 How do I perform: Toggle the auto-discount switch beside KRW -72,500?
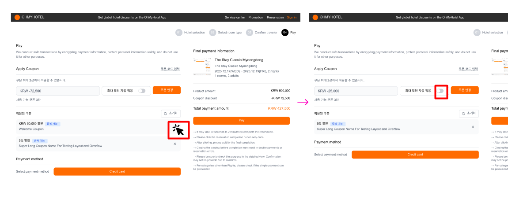pyautogui.click(x=141, y=91)
